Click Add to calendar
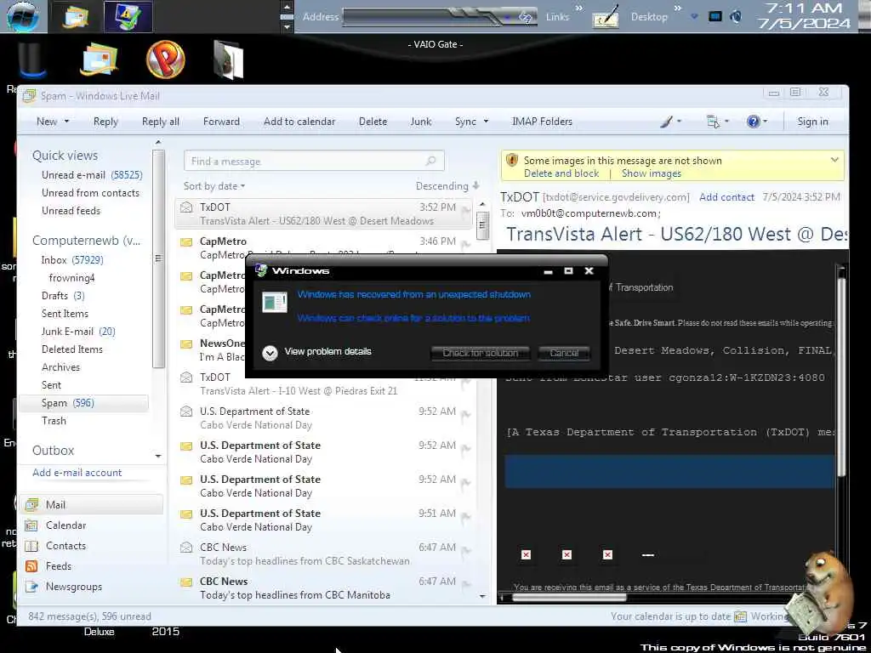The image size is (871, 653). [x=299, y=122]
